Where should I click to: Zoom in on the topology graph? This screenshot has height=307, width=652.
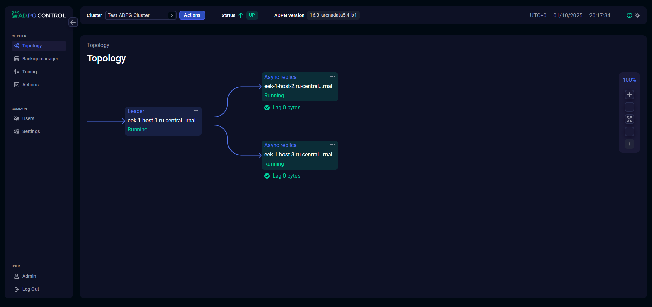629,95
